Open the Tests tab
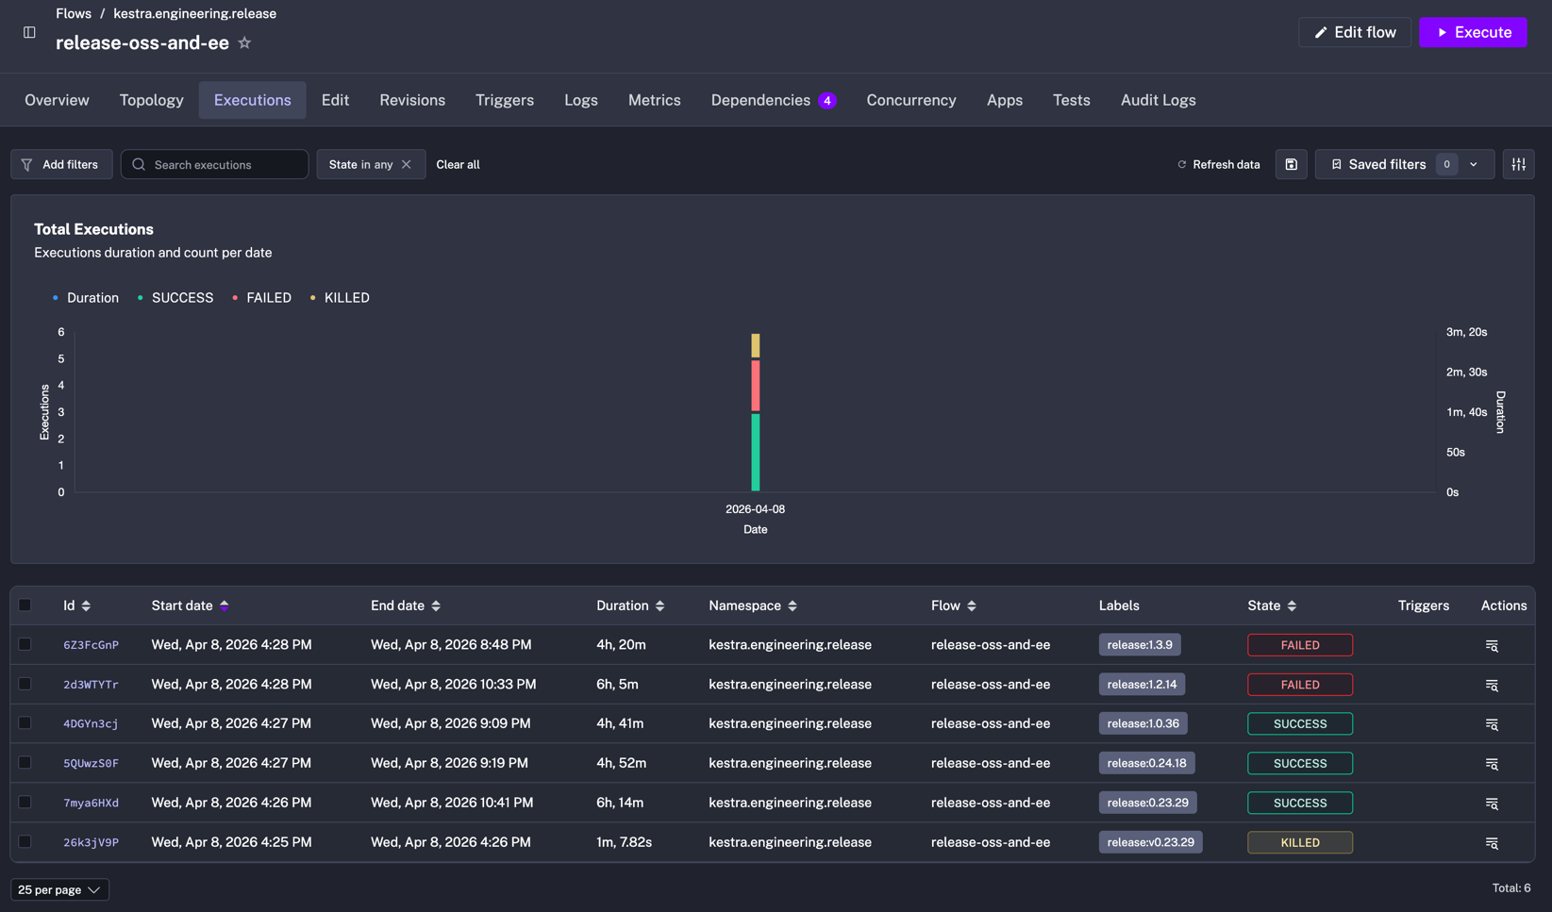1552x912 pixels. (x=1072, y=100)
